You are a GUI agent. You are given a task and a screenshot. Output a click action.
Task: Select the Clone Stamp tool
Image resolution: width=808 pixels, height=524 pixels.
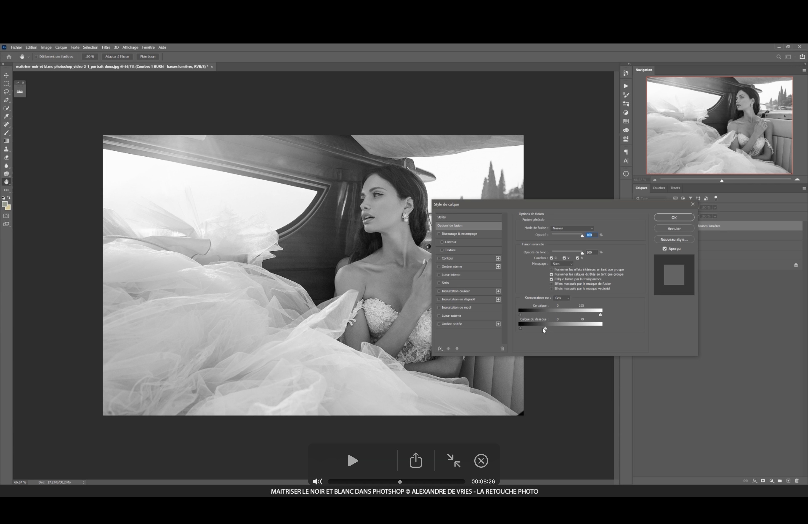coord(6,149)
